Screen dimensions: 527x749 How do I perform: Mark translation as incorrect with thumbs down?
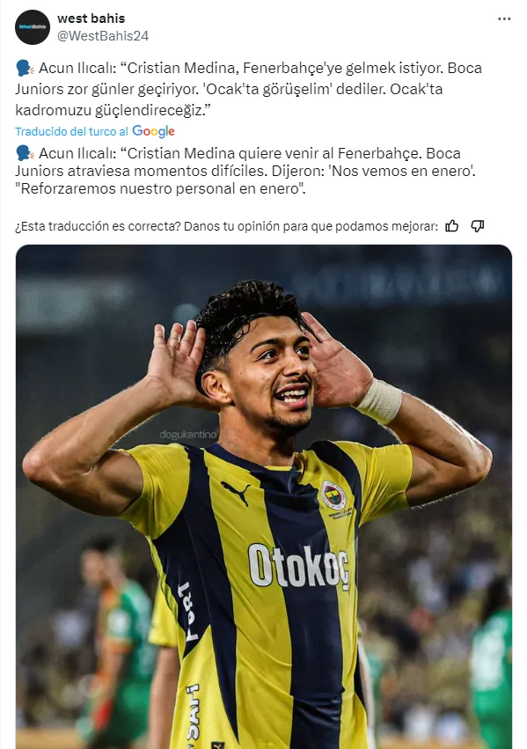point(478,226)
